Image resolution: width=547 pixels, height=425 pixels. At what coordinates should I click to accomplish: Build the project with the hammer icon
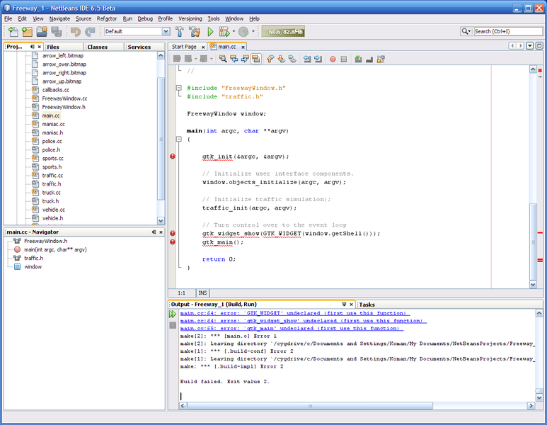point(179,32)
